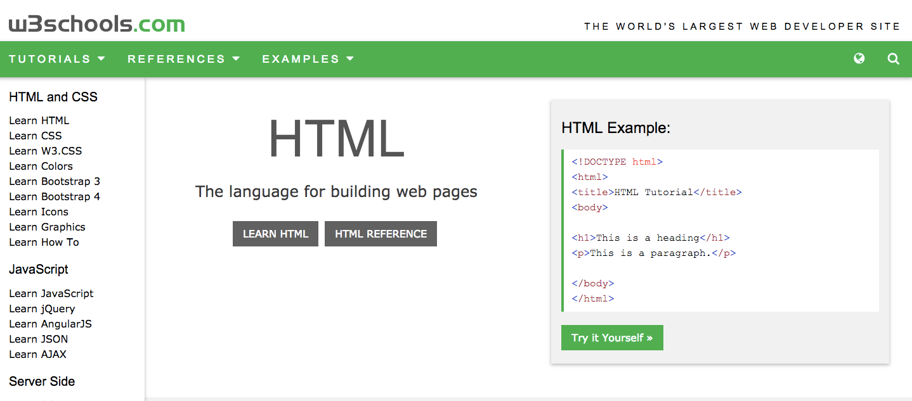Image resolution: width=912 pixels, height=401 pixels.
Task: Click 'The language for building web pages' text
Action: [x=336, y=191]
